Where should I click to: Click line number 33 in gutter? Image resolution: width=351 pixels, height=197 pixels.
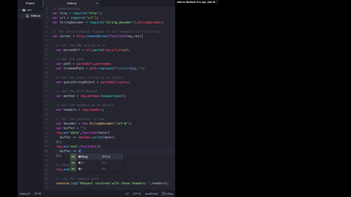tap(46, 133)
